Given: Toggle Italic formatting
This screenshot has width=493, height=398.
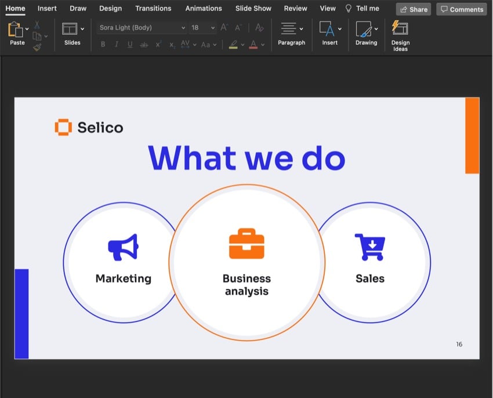Looking at the screenshot, I should [x=117, y=45].
